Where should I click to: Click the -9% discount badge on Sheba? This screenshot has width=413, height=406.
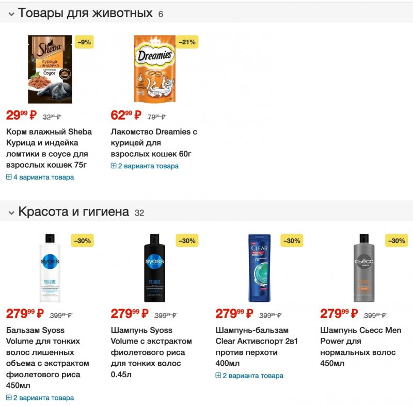click(x=84, y=42)
